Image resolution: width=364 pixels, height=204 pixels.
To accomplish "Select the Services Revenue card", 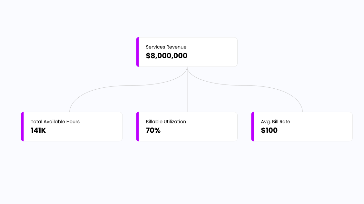I will (187, 52).
